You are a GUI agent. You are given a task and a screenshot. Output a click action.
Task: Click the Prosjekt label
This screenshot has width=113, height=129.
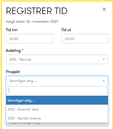pos(13,72)
